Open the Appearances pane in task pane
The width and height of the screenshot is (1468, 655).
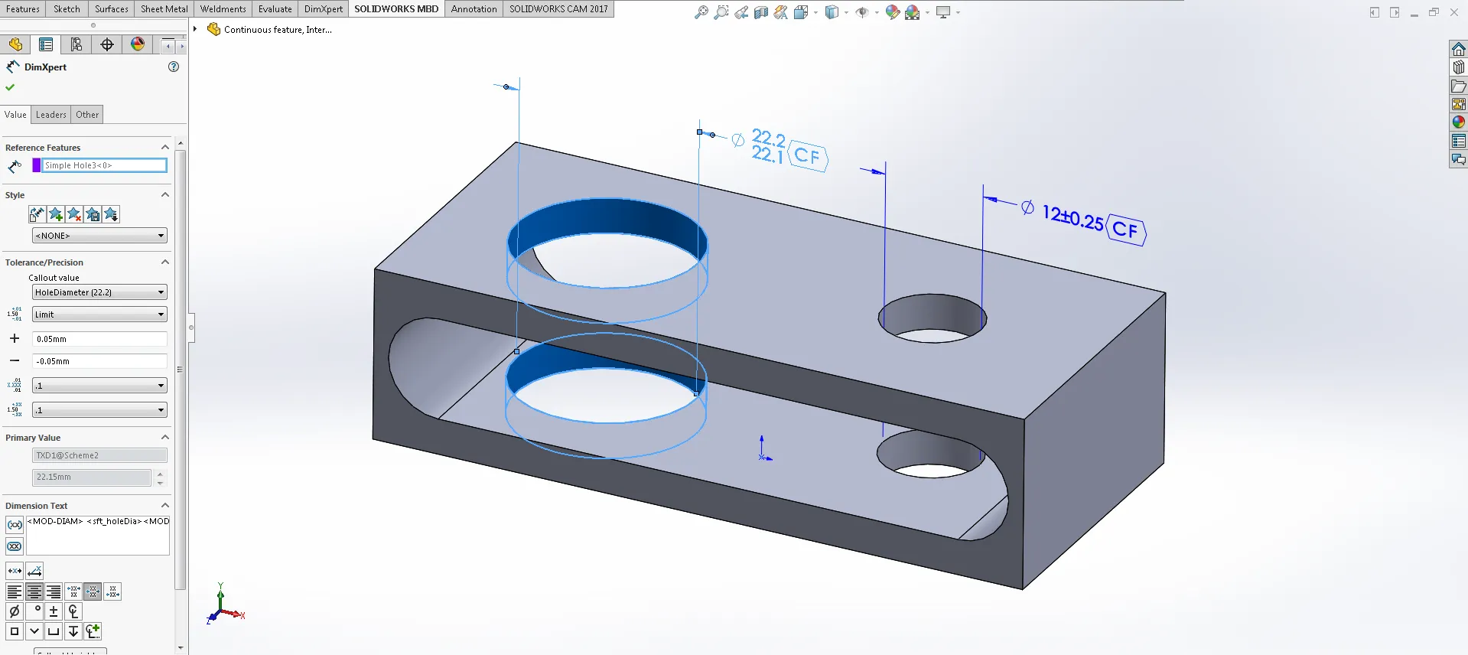tap(1459, 122)
